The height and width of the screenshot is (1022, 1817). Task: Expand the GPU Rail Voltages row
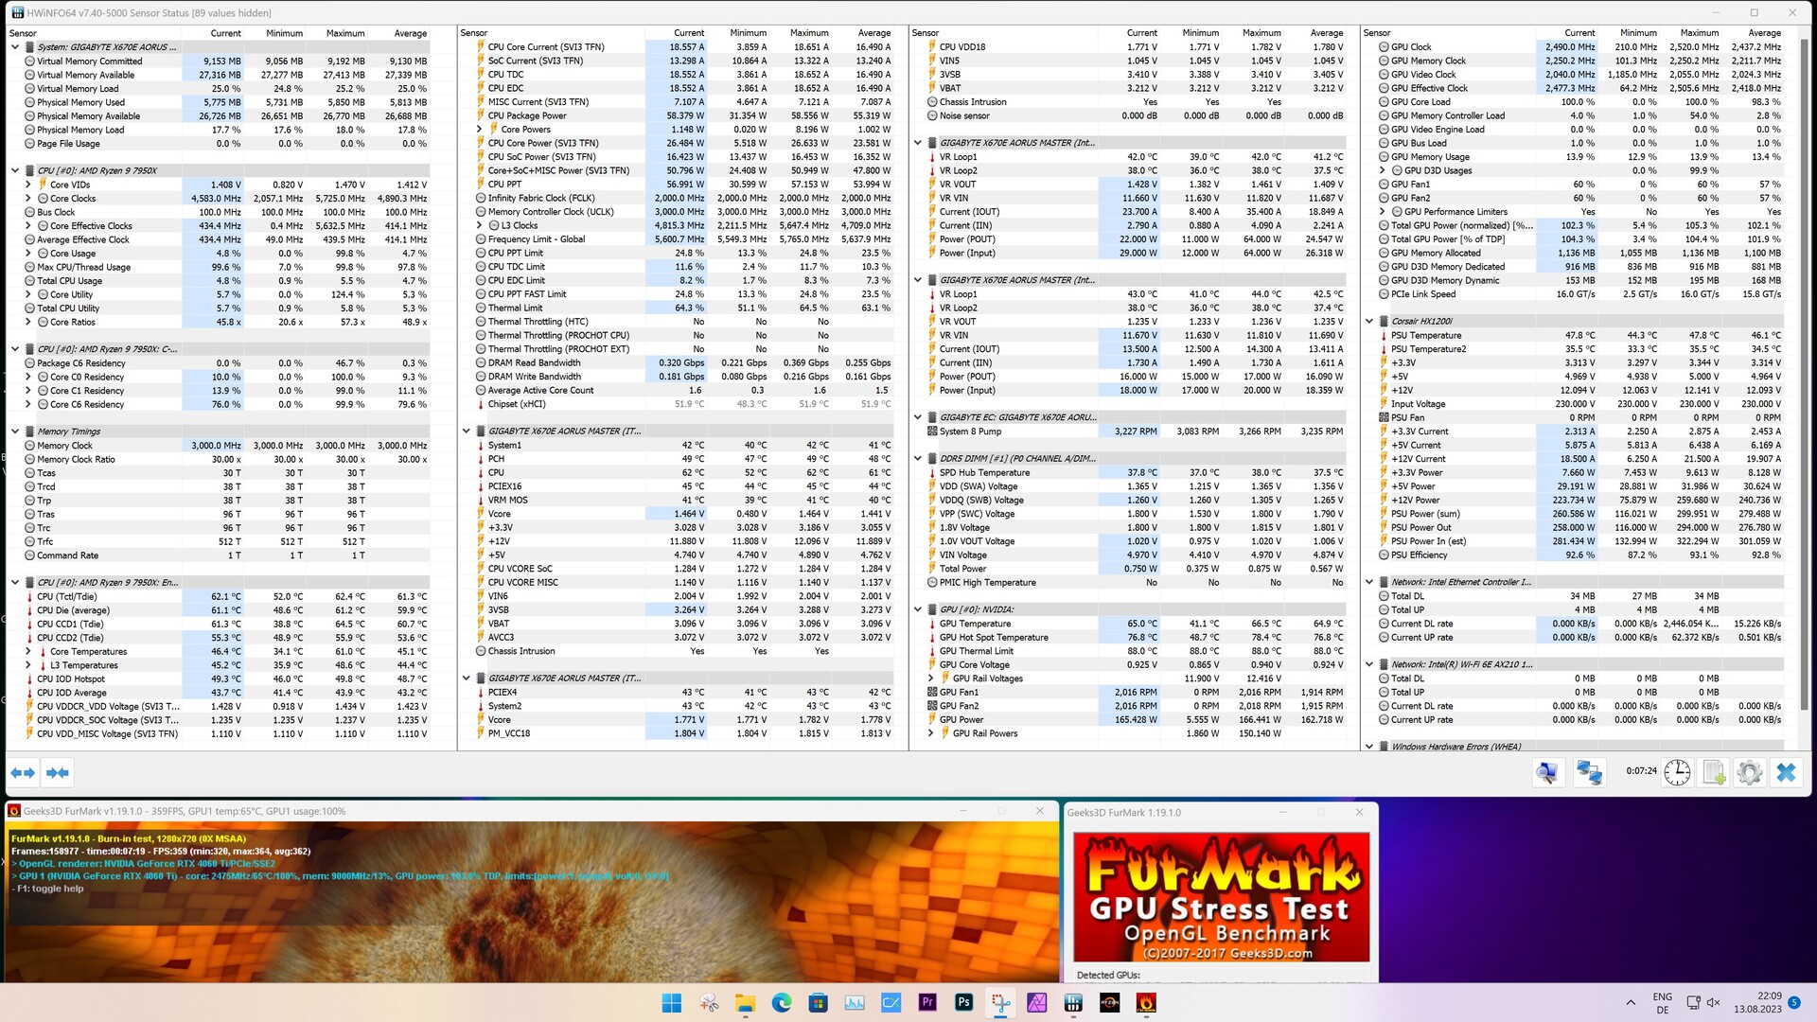(931, 678)
